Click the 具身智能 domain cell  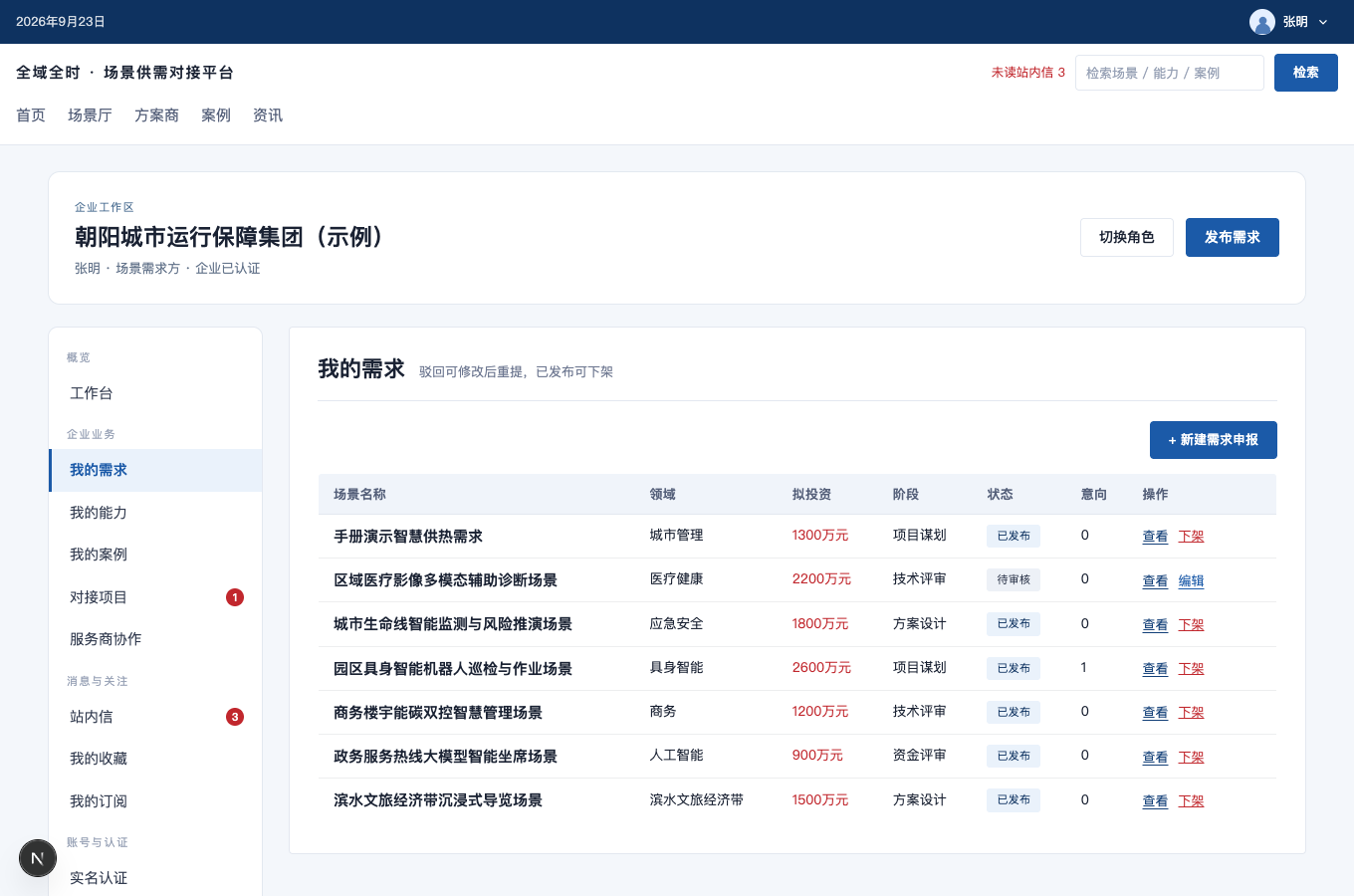click(677, 668)
